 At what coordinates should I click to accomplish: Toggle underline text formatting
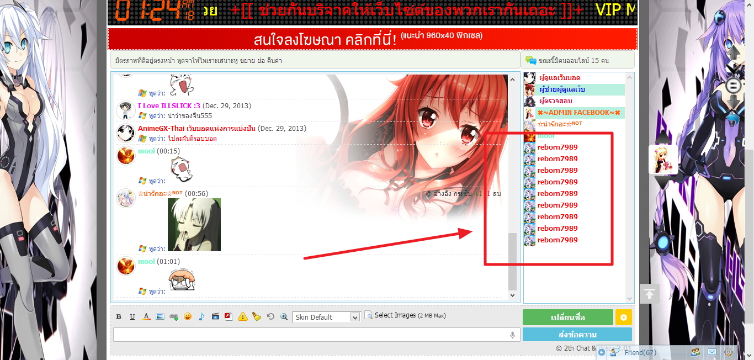pyautogui.click(x=132, y=317)
